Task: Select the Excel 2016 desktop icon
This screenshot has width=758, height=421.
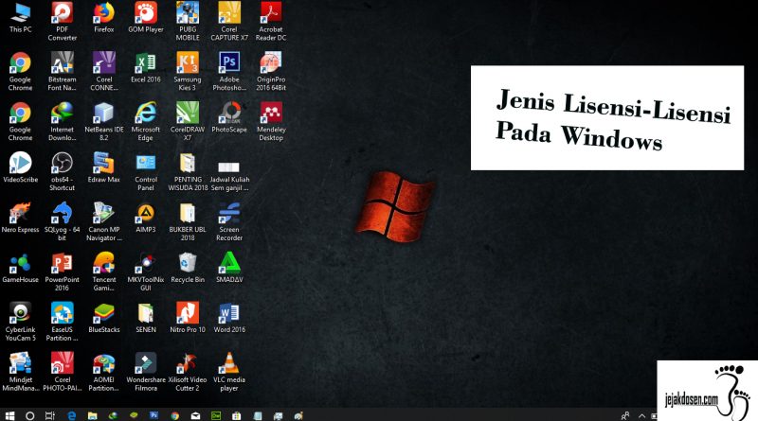Action: click(146, 67)
